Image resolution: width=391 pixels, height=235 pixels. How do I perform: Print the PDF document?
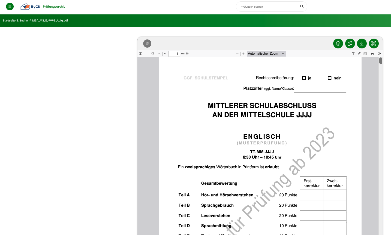pos(372,54)
